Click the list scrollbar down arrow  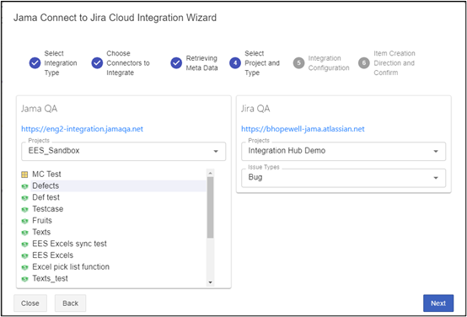pos(210,282)
